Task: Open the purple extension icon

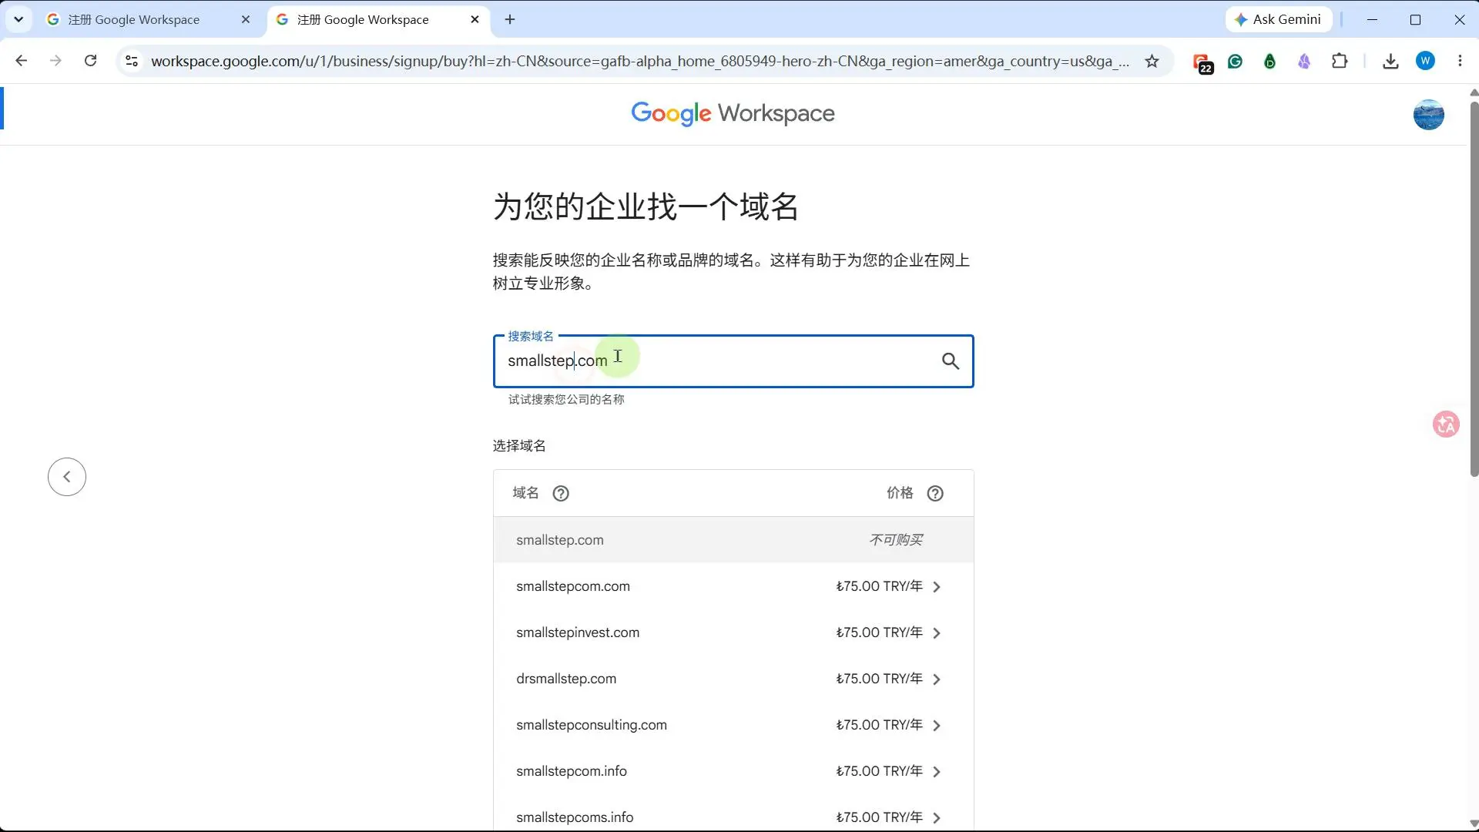Action: [x=1304, y=62]
